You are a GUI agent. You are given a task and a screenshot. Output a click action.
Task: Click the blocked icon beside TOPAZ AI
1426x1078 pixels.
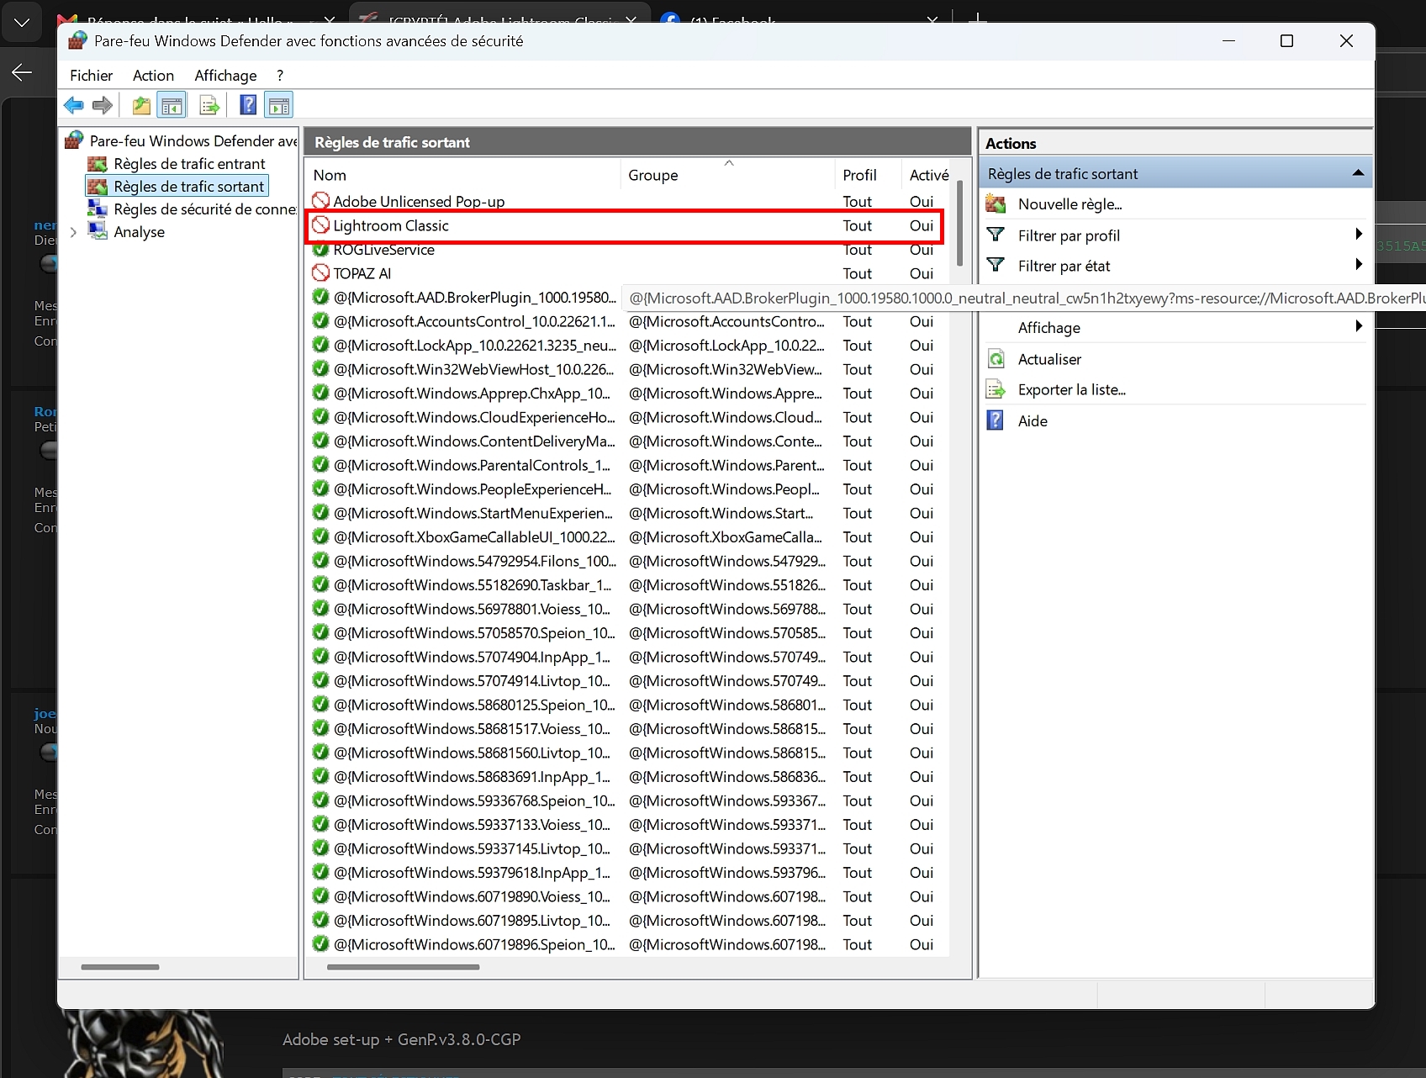click(320, 273)
